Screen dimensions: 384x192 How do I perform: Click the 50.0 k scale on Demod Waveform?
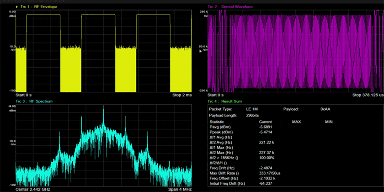[204, 47]
